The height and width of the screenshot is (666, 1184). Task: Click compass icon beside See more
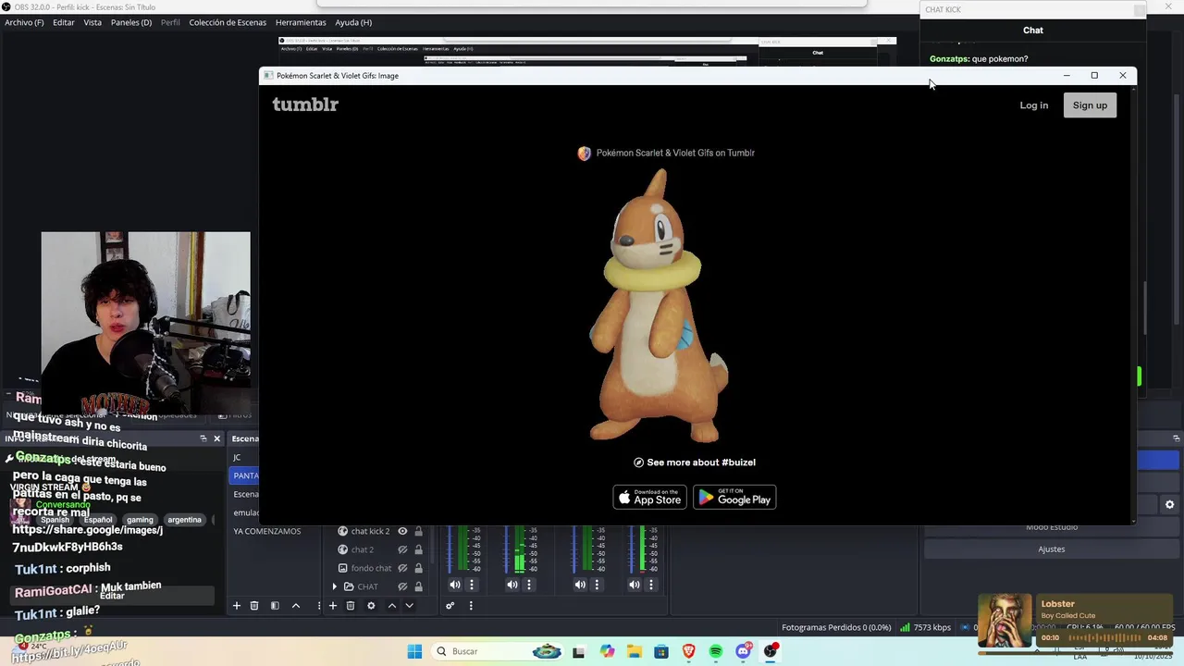tap(638, 462)
